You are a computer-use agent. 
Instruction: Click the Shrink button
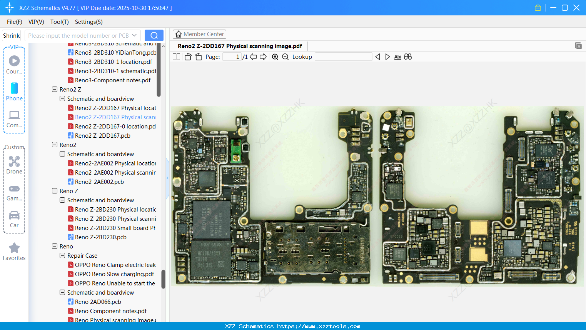[12, 35]
